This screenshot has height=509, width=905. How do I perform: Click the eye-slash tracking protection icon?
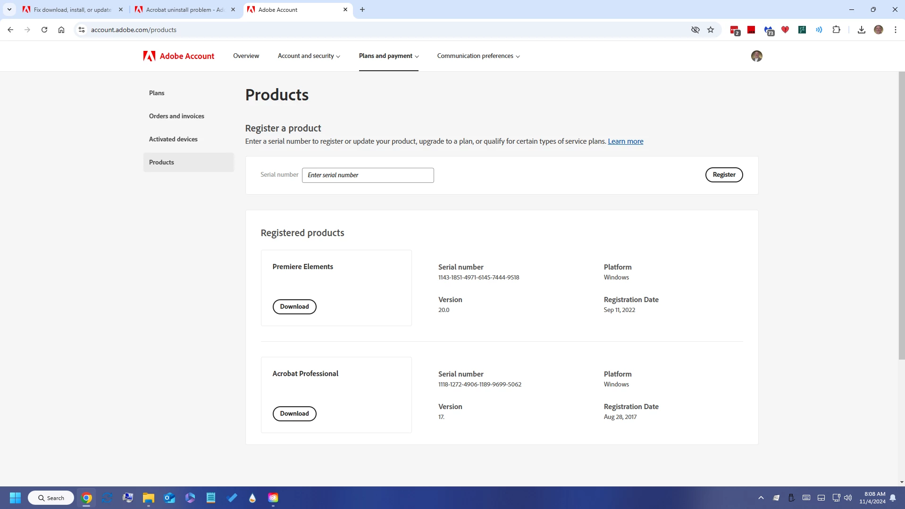click(695, 30)
